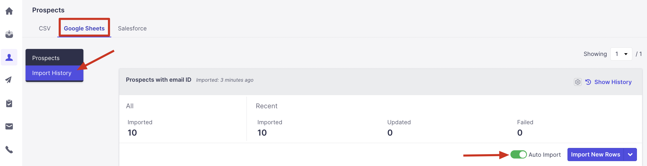Viewport: 647px width, 166px height.
Task: Select the Prospects person icon
Action: (x=9, y=57)
